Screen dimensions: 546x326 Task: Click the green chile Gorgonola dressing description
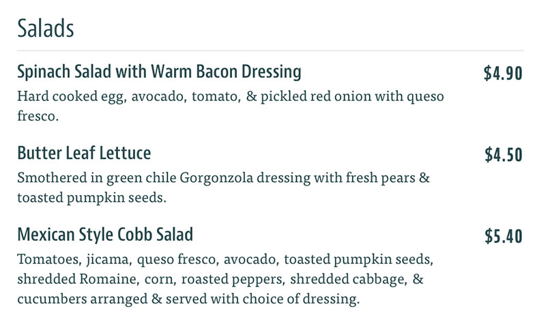click(224, 187)
